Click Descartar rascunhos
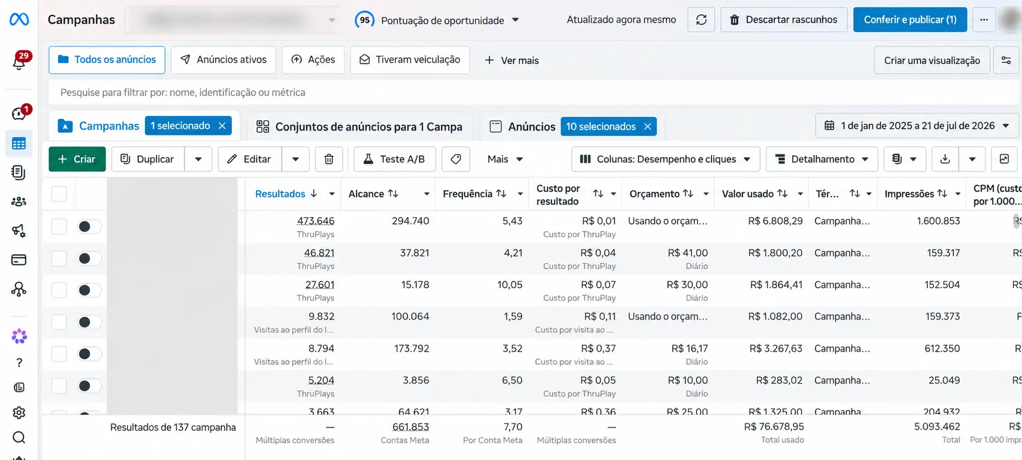Viewport: 1022px width, 460px height. coord(784,20)
